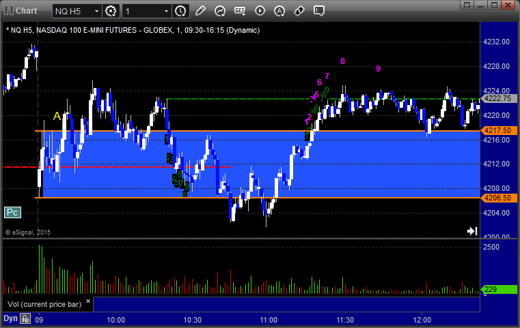Click the bar replay play icon
The width and height of the screenshot is (520, 328).
pyautogui.click(x=260, y=11)
